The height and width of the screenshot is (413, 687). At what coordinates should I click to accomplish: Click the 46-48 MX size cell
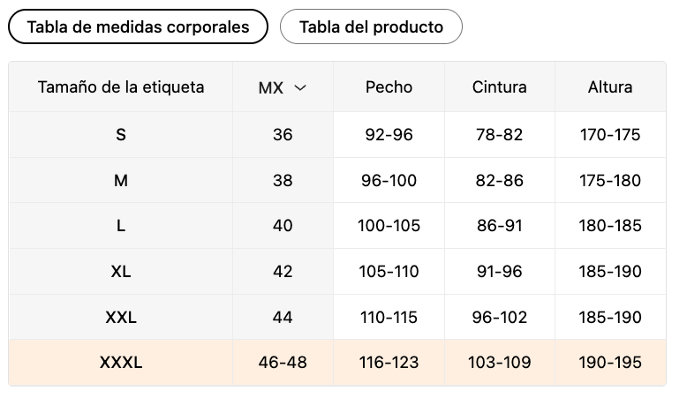point(283,362)
